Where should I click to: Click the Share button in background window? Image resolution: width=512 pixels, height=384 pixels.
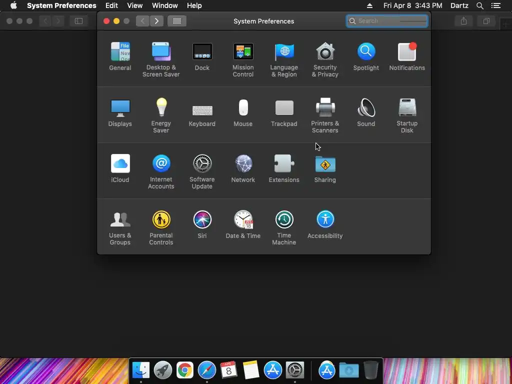tap(463, 21)
